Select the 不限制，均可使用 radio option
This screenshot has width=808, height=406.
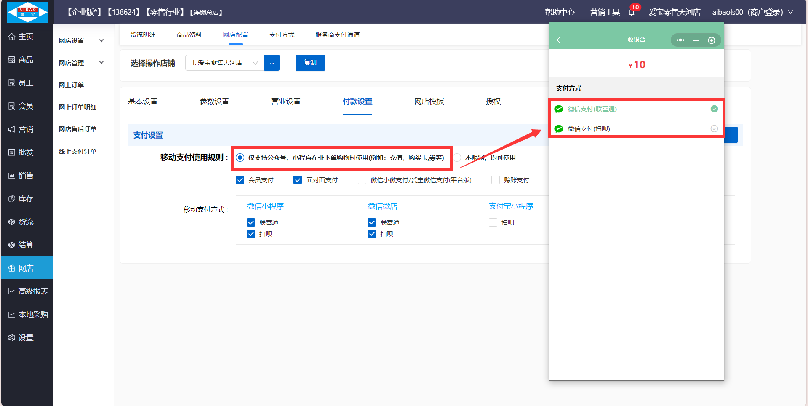[x=457, y=158]
